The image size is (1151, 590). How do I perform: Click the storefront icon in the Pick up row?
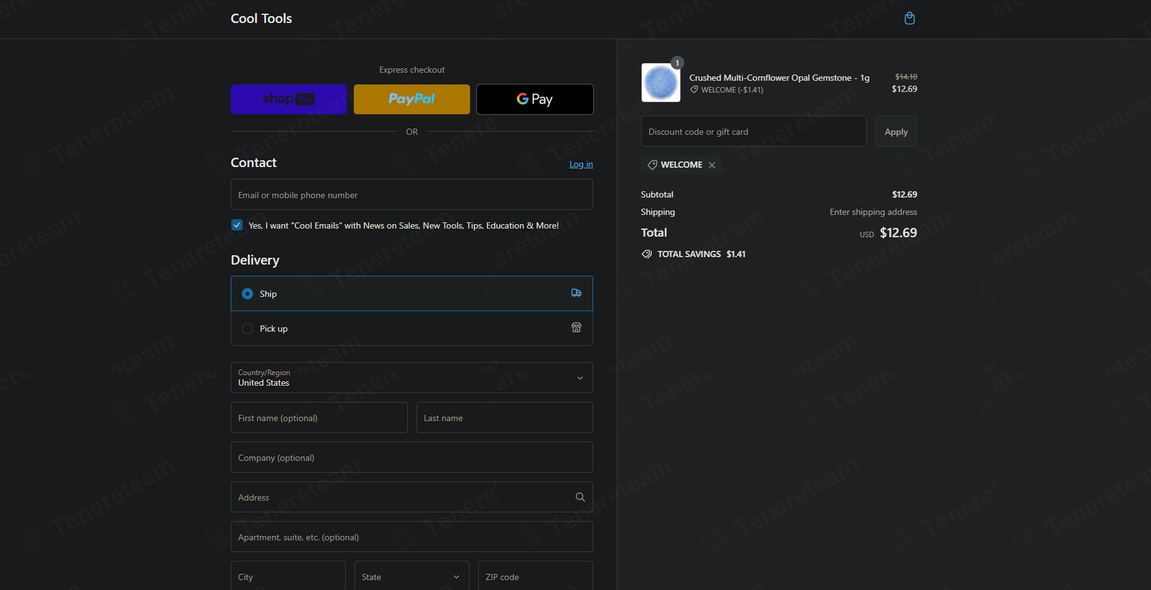pos(576,327)
